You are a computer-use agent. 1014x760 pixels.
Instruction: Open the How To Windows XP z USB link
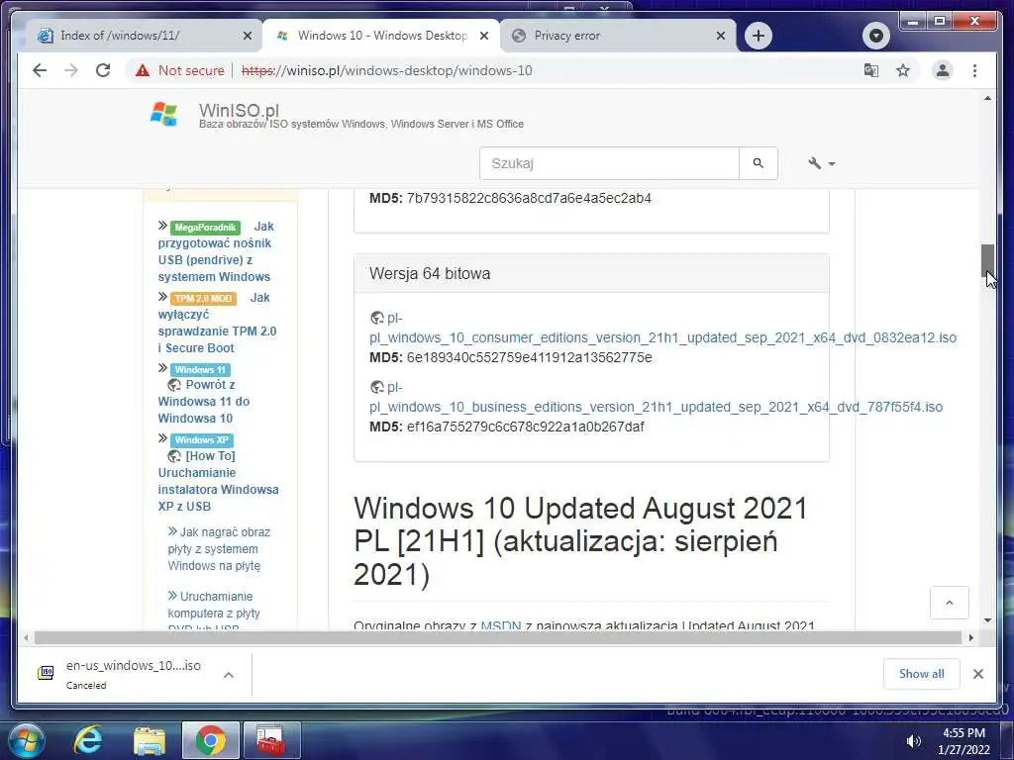pyautogui.click(x=218, y=481)
